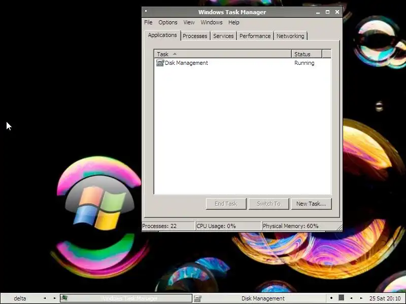Viewport: 406px width, 304px height.
Task: Close the Windows Task Manager window
Action: tap(337, 12)
